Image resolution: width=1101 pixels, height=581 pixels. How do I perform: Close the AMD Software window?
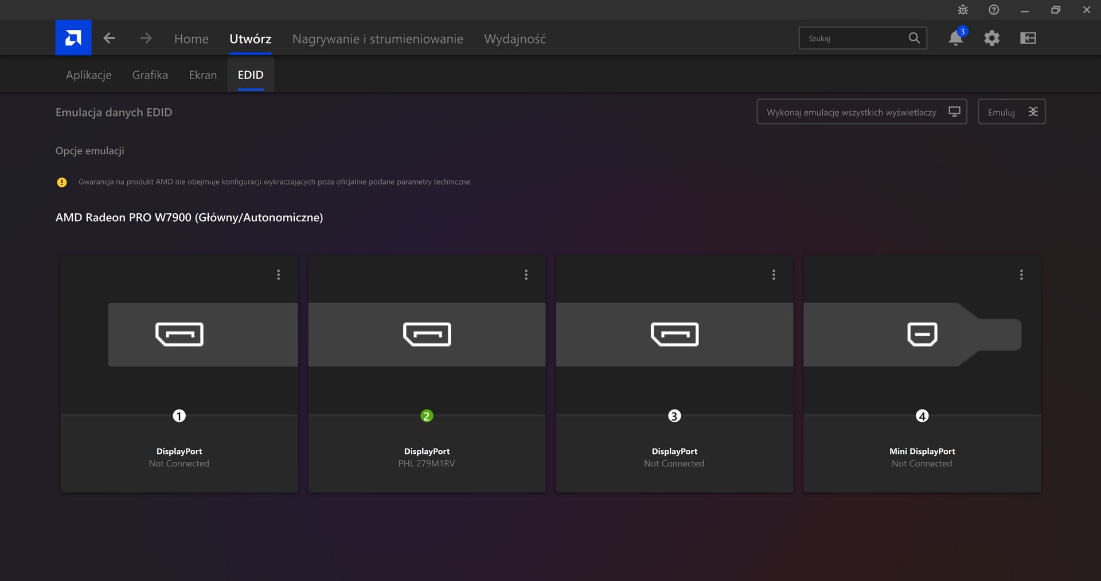tap(1087, 10)
